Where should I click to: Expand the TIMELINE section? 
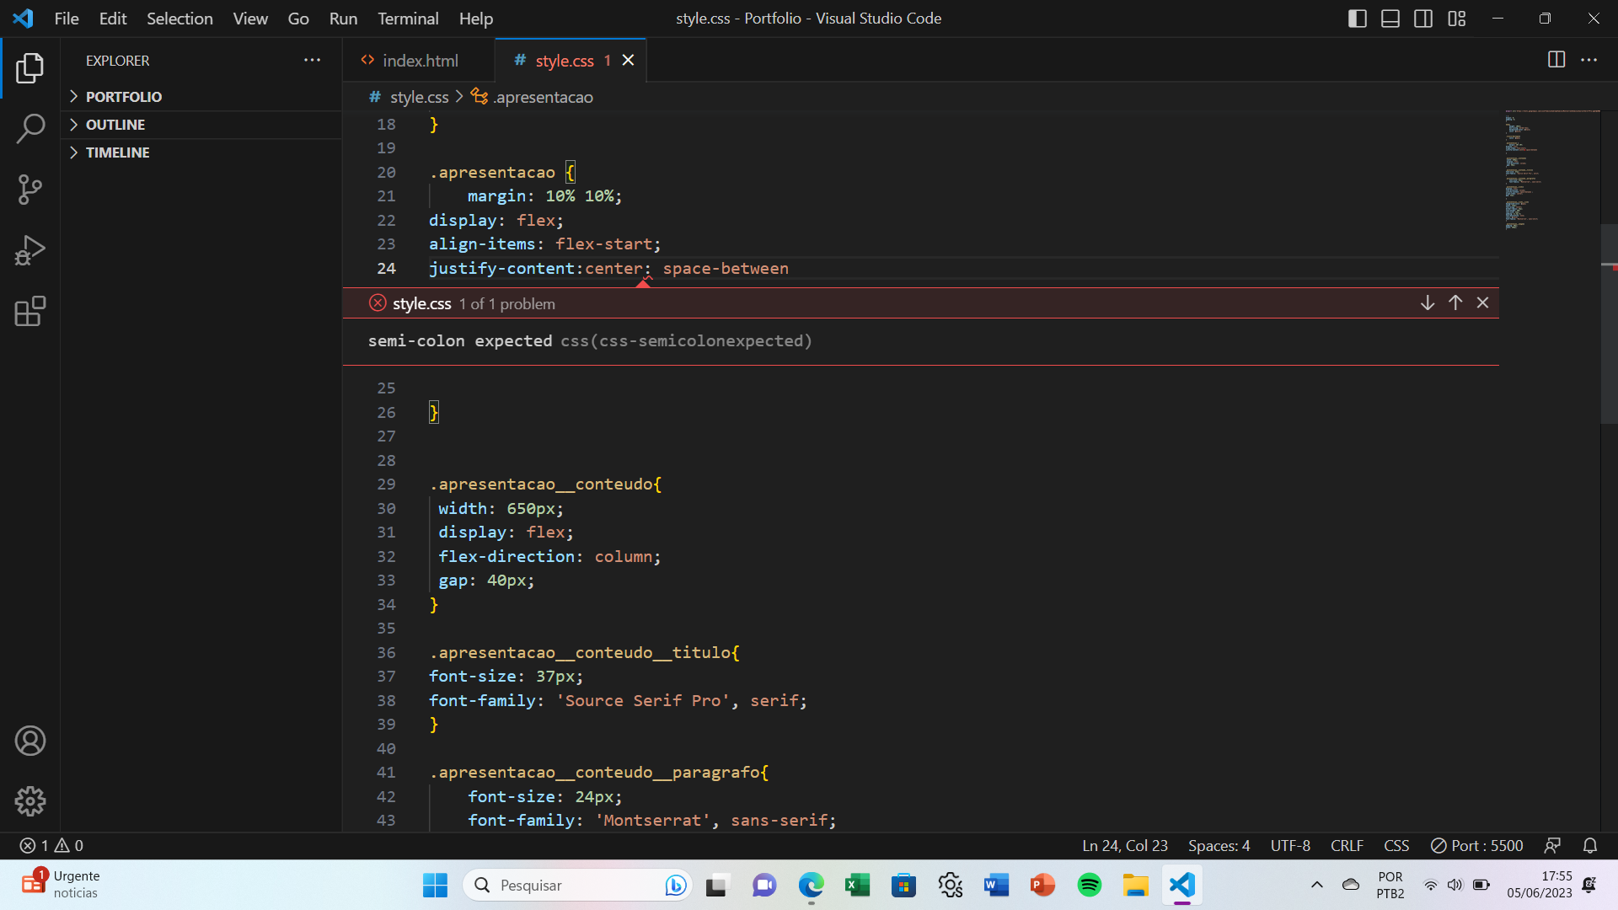(202, 153)
